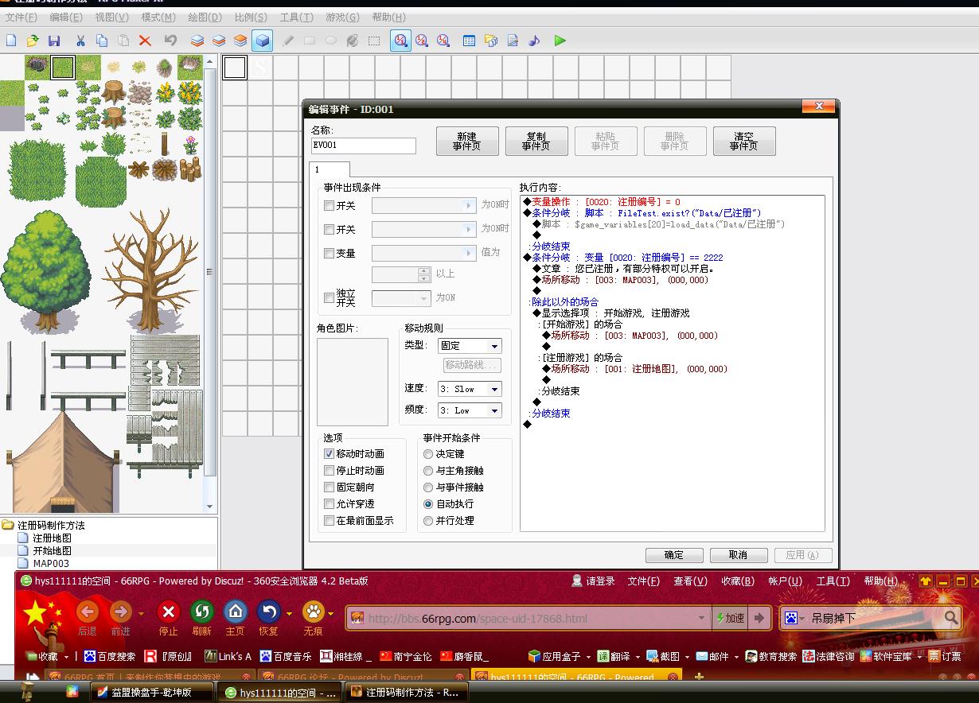Click the event name field EV001
The height and width of the screenshot is (703, 979).
click(x=364, y=146)
